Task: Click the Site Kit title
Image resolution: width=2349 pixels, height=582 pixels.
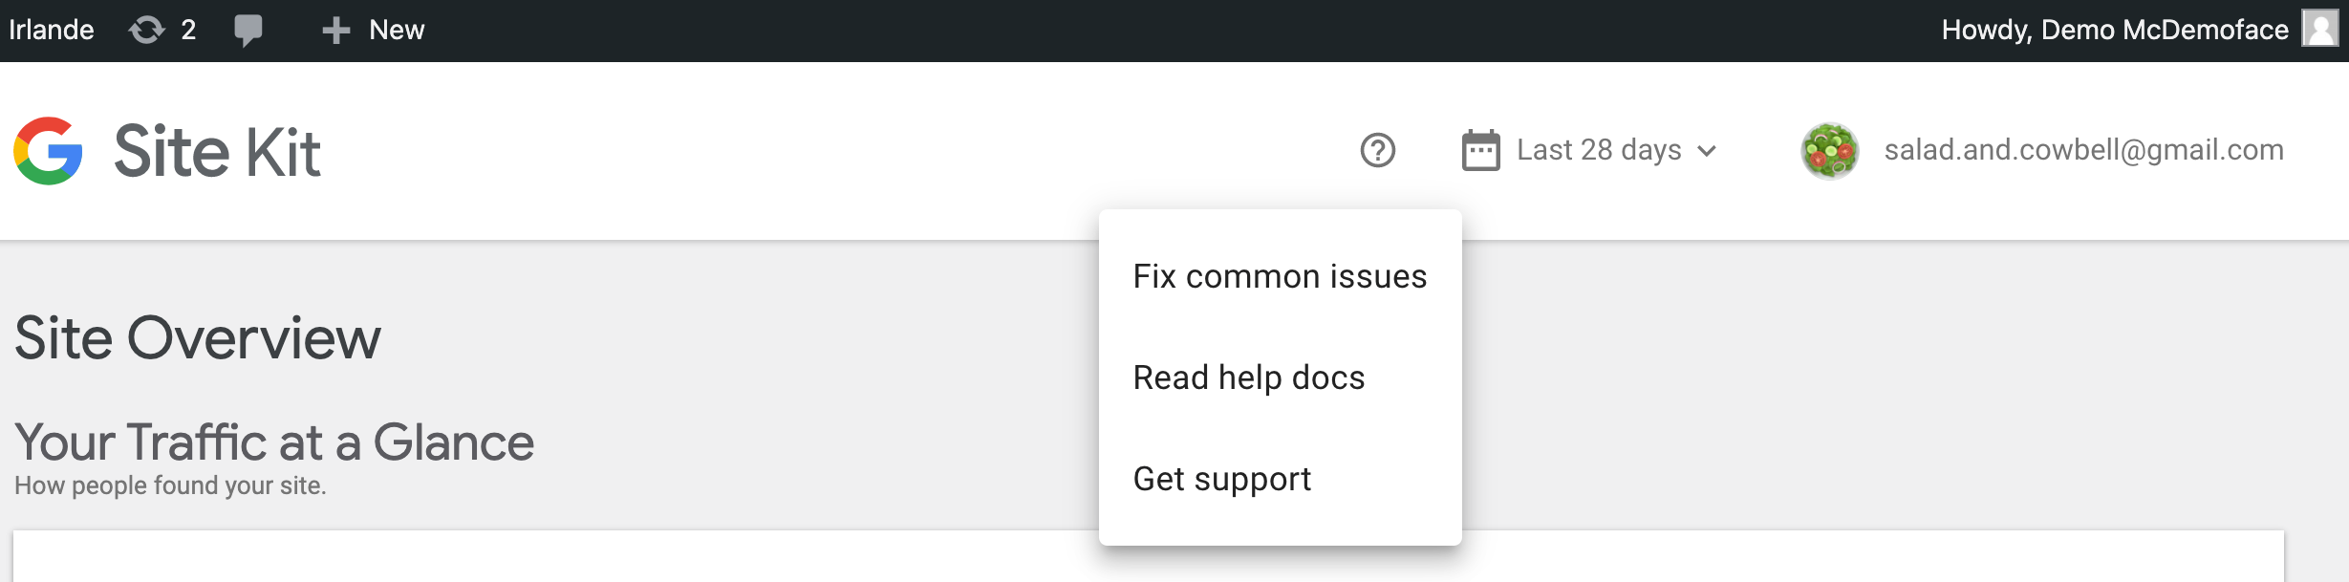Action: point(217,152)
